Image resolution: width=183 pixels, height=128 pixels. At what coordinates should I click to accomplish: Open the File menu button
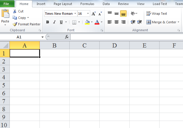(x=7, y=4)
